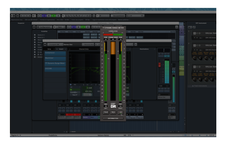Toggle visibility dot for 'Drums' channel
The width and height of the screenshot is (229, 144).
point(35,42)
